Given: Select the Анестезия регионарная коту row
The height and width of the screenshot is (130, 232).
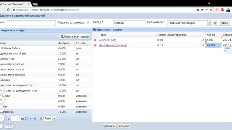Looking at the screenshot, I should (46, 85).
